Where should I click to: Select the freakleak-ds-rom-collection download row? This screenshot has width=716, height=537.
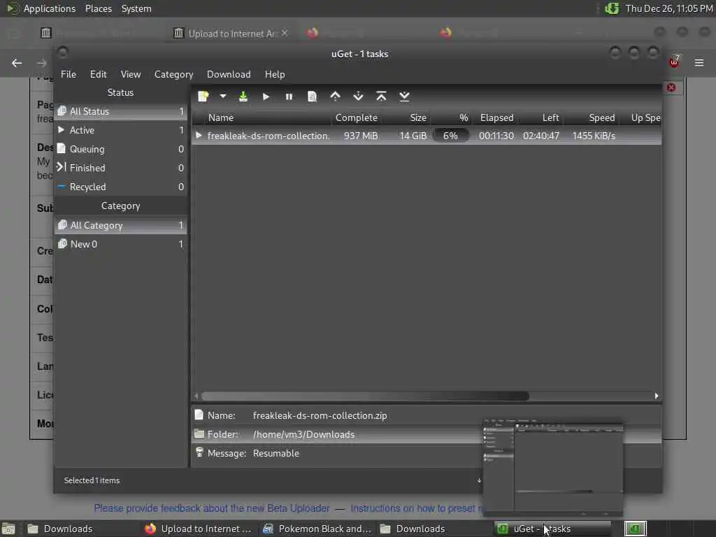427,136
